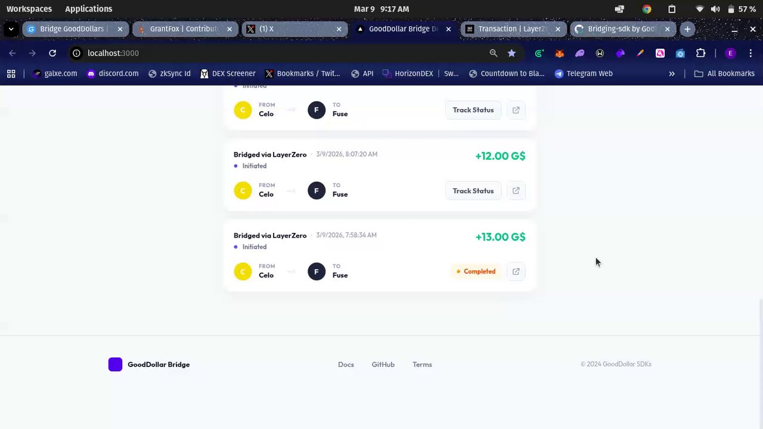Close the (1) X tab
This screenshot has width=763, height=429.
coord(339,29)
